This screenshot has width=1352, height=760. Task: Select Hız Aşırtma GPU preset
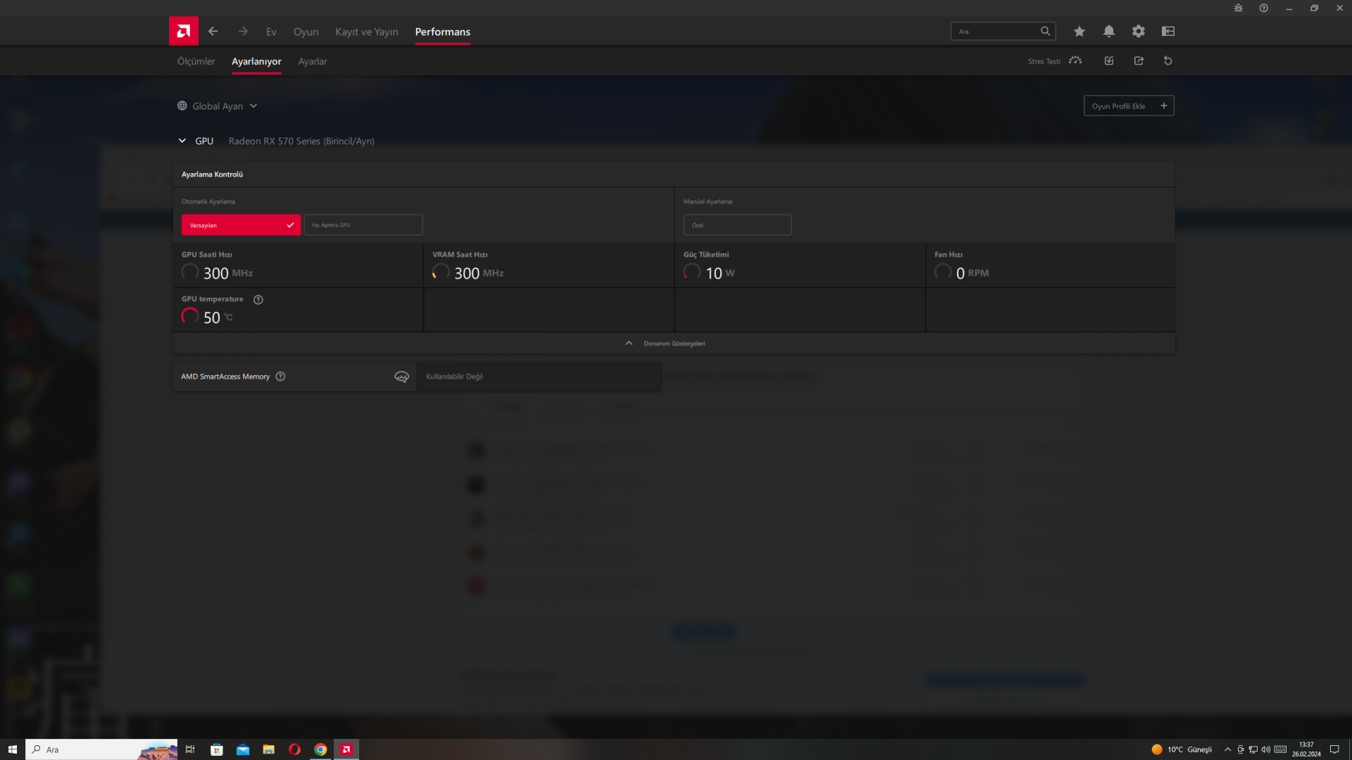coord(363,225)
